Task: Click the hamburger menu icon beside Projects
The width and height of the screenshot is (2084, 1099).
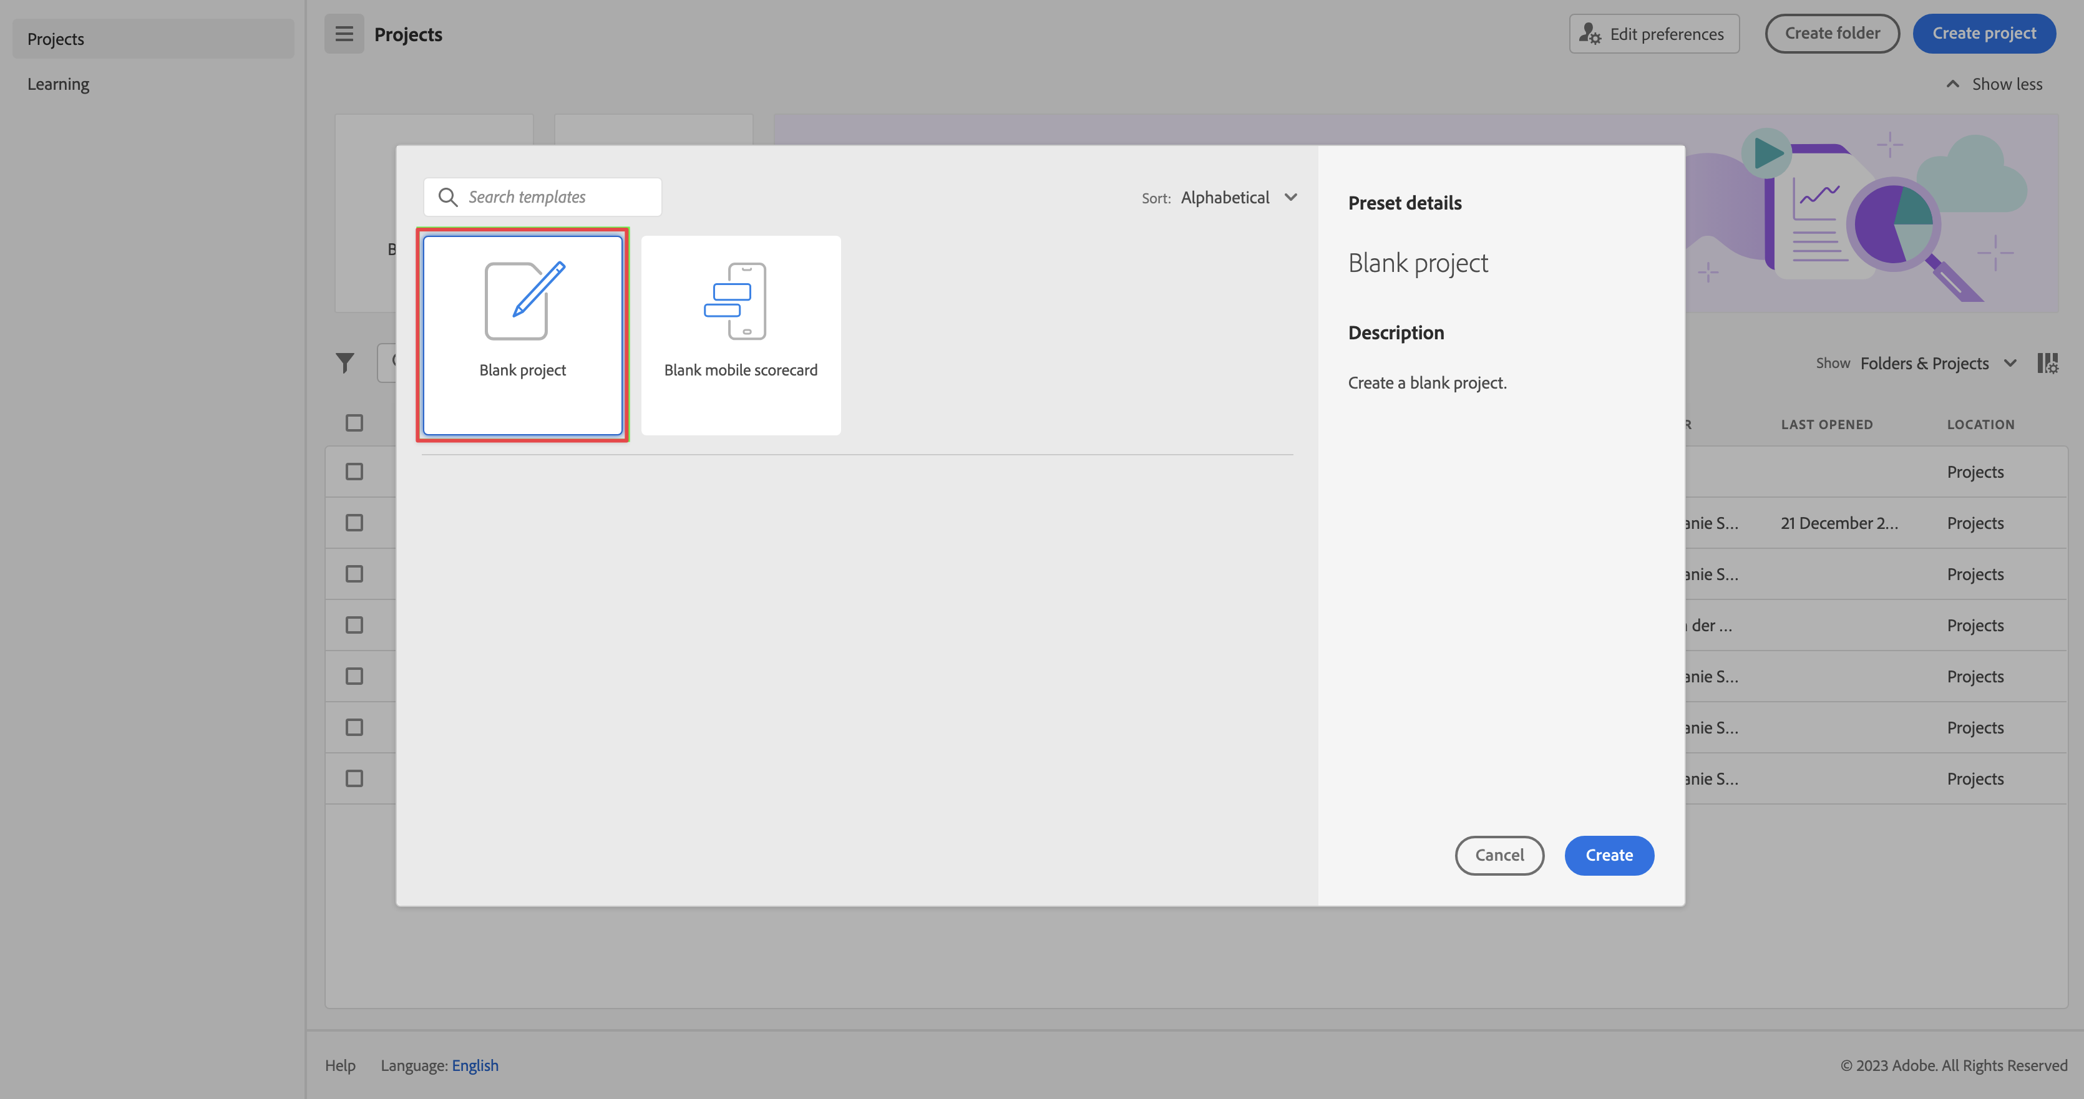Action: click(344, 34)
